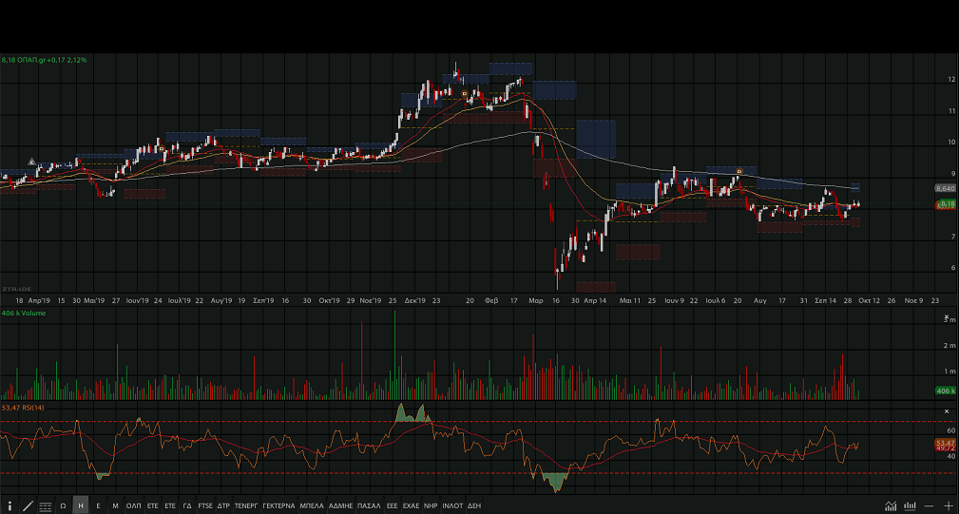Click the 8,640 price level marker
Image resolution: width=959 pixels, height=514 pixels.
[945, 189]
